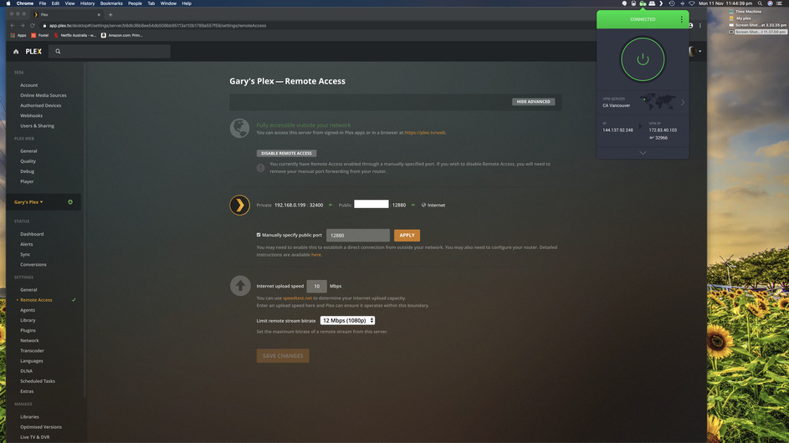Click the warning exclamation icon
Screen dimensions: 789x443
pyautogui.click(x=261, y=168)
